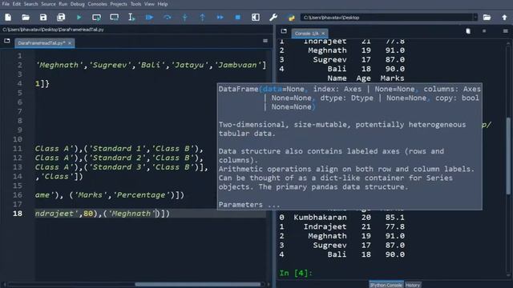Open the Run menu
Image resolution: width=513 pixels, height=288 pixels.
click(63, 4)
